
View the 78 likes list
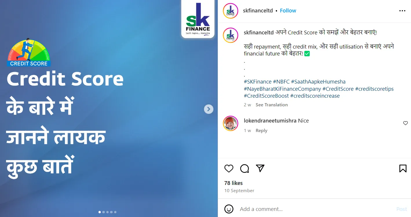(x=233, y=183)
